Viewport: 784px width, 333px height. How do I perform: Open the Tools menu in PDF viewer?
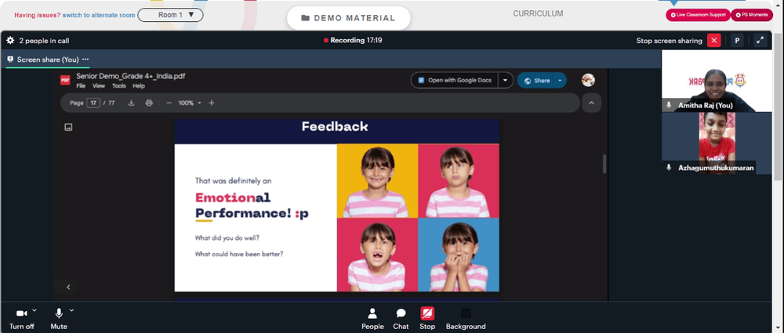[x=119, y=86]
